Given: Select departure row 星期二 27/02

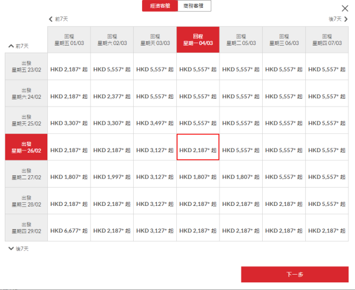Looking at the screenshot, I should [27, 174].
